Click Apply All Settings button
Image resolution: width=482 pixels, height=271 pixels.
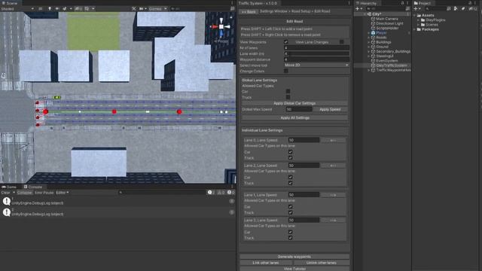tap(294, 117)
